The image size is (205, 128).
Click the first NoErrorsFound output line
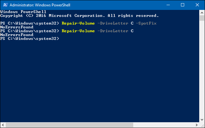tap(17, 27)
